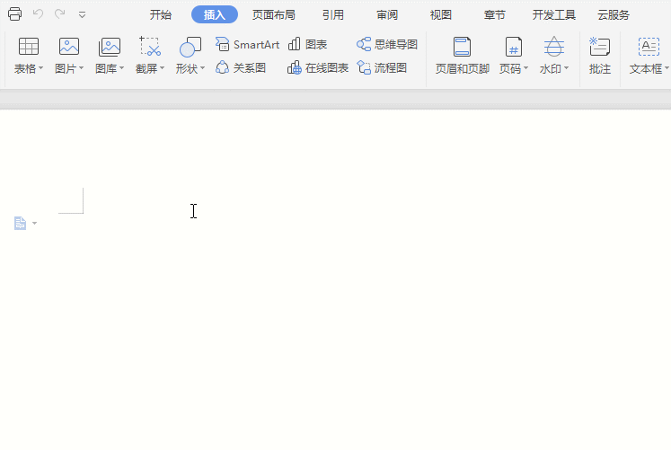The image size is (671, 450).
Task: Switch to the 审阅 review tab
Action: pyautogui.click(x=387, y=14)
